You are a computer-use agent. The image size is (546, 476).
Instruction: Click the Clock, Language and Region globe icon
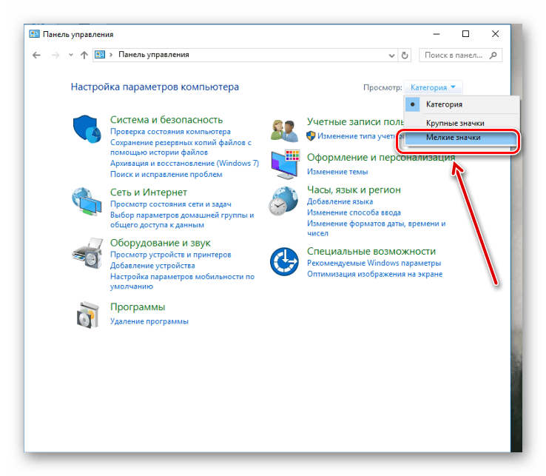pyautogui.click(x=283, y=201)
